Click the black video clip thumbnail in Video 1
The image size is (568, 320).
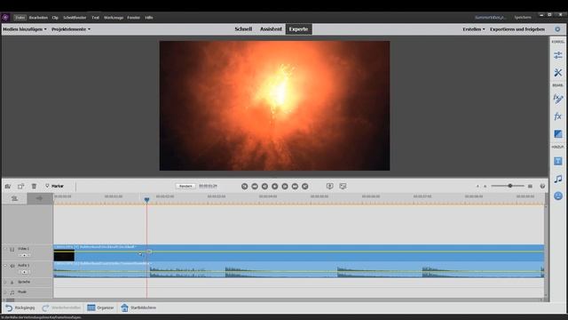(x=64, y=256)
